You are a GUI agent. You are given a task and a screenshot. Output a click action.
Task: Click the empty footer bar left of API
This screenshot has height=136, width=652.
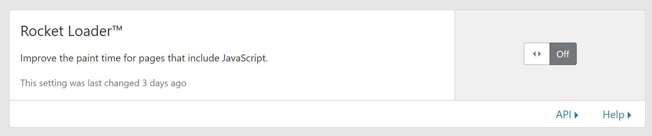click(265, 114)
